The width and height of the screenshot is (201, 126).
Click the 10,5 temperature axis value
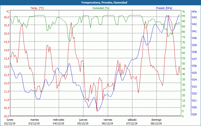[x=7, y=108]
